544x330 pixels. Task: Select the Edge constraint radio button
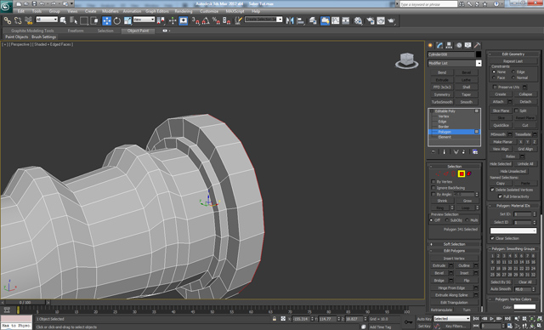(513, 71)
